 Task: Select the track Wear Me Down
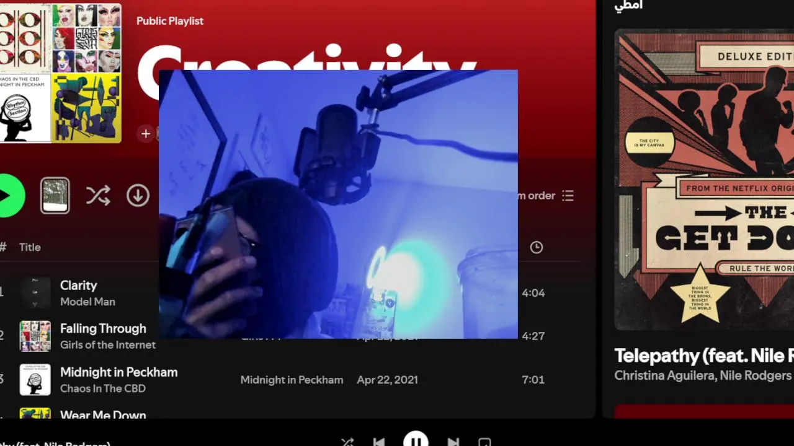pos(103,414)
